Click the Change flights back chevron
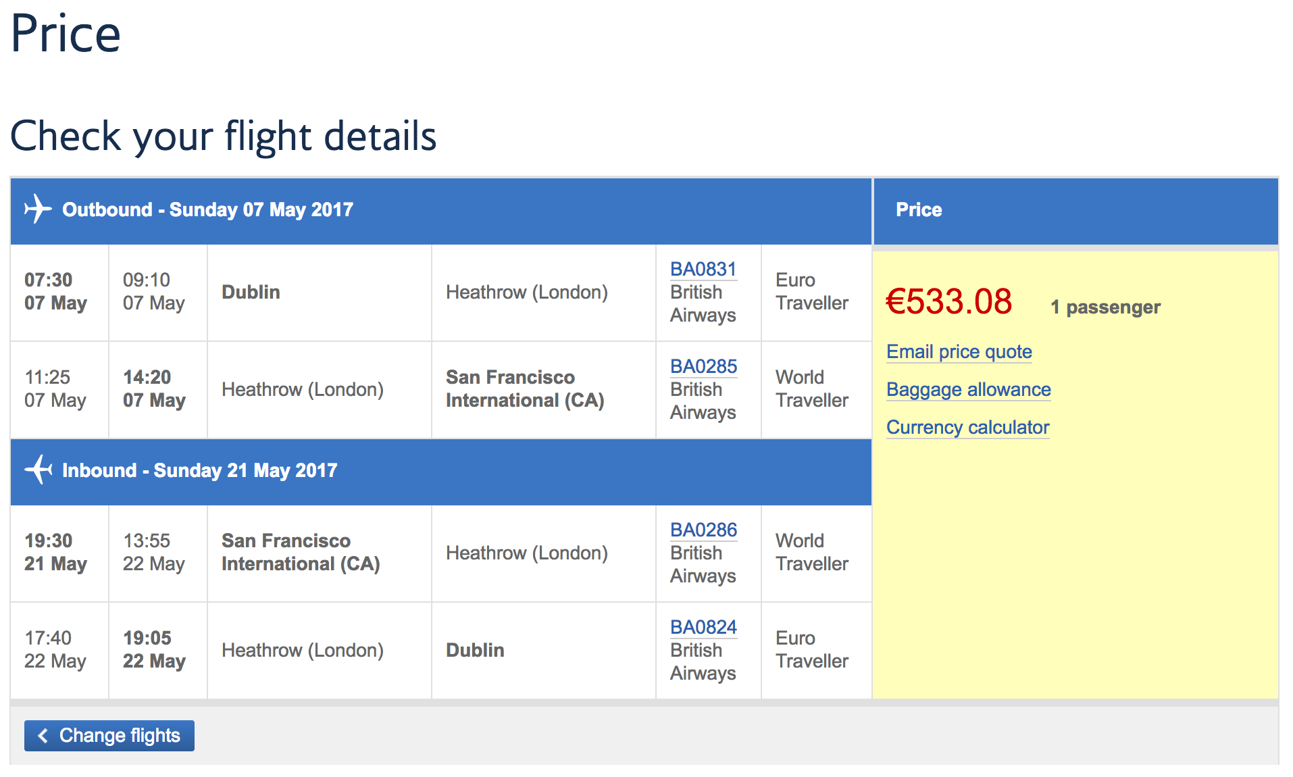Screen dimensions: 1293x777 (x=43, y=736)
